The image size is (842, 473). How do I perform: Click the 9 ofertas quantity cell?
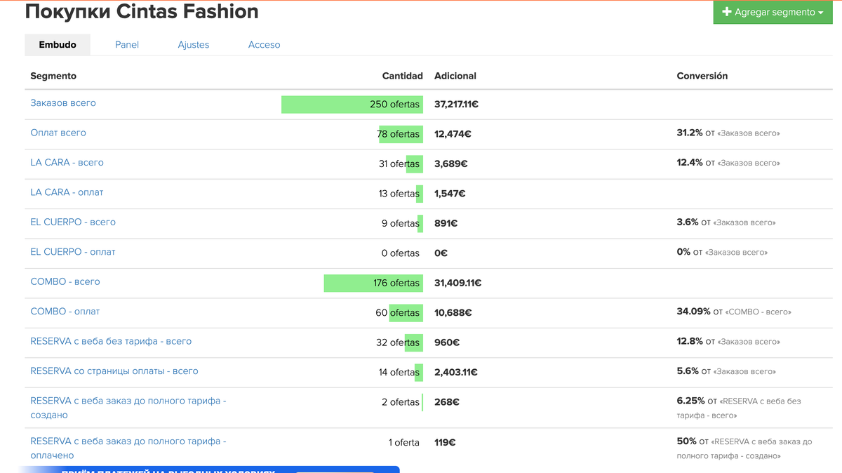click(401, 224)
